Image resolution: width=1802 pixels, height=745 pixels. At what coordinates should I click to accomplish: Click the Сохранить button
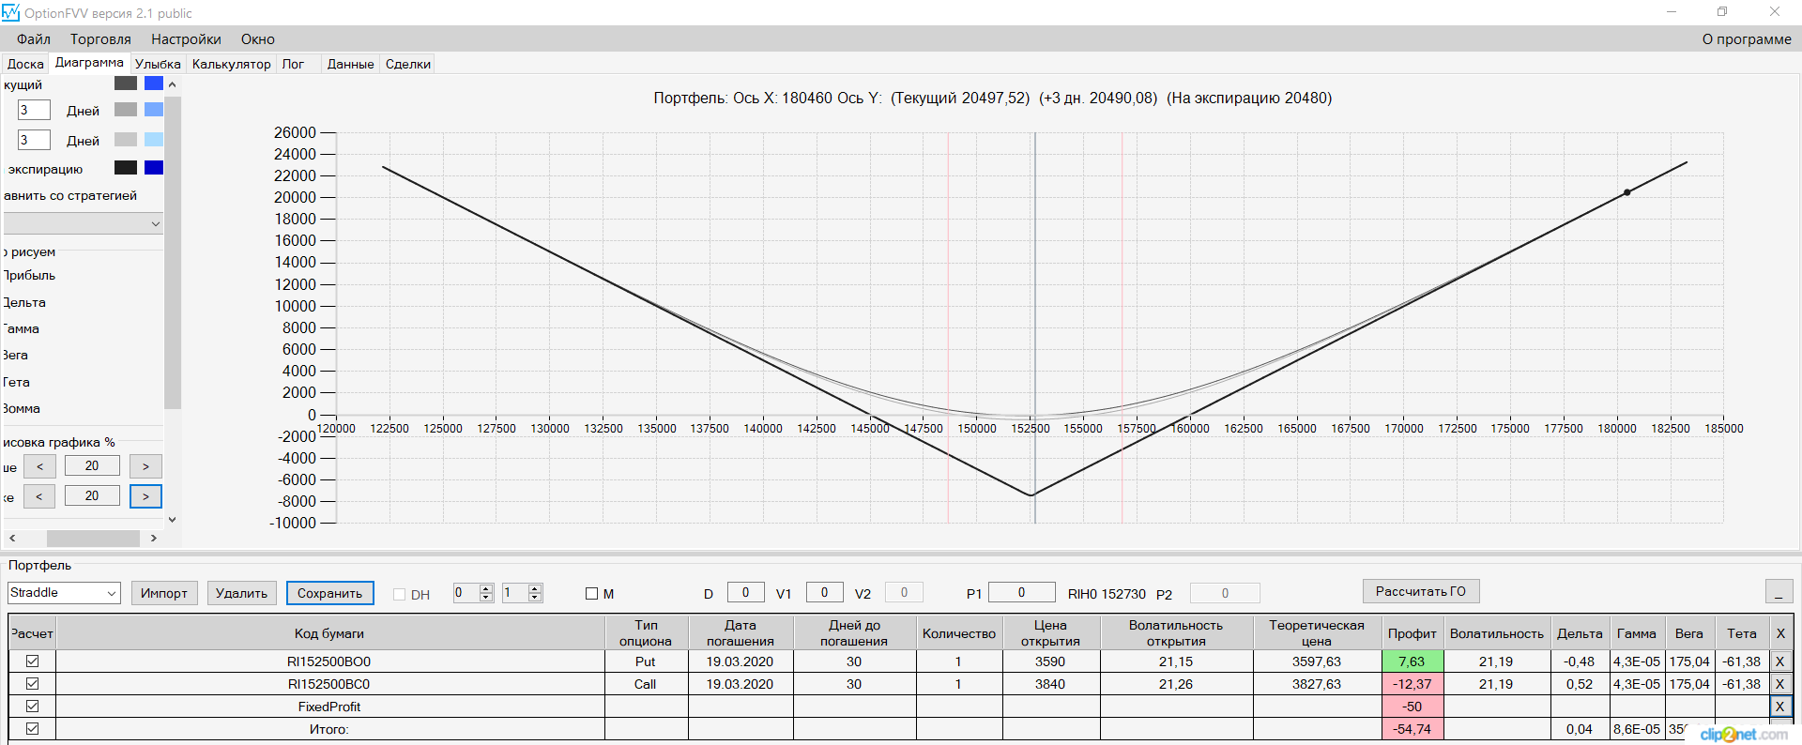click(x=330, y=593)
